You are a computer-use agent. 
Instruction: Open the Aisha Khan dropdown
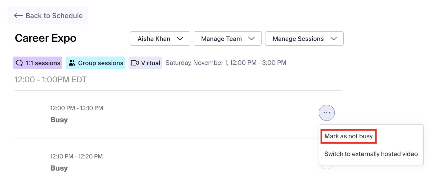[160, 39]
